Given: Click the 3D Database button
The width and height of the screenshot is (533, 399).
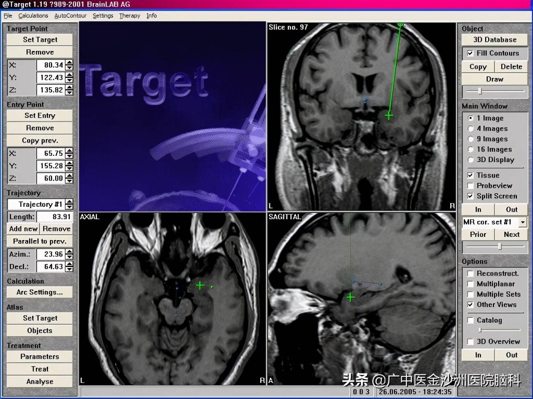Looking at the screenshot, I should pos(495,40).
